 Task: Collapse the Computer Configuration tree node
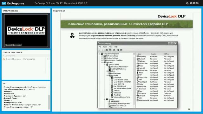pos(99,54)
